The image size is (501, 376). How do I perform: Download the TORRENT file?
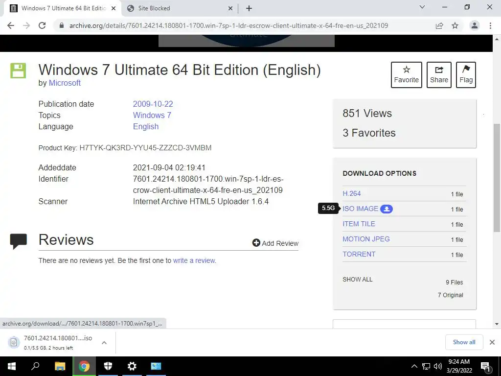point(359,254)
